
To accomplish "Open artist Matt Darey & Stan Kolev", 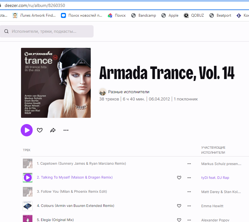I will coord(221,192).
